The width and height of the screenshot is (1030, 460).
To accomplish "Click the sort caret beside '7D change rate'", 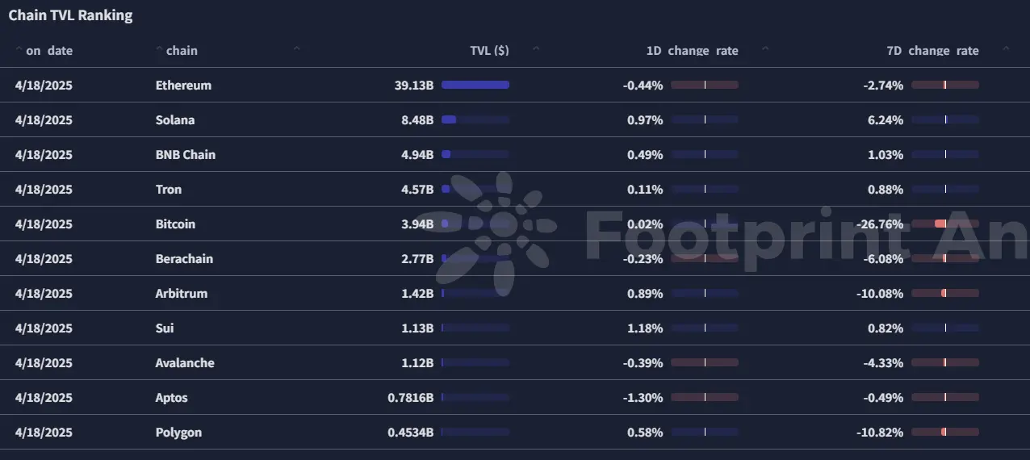I will tap(1006, 49).
